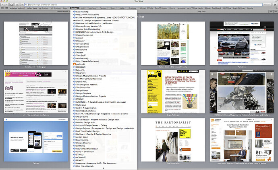Open the Italian Ways bookmark in the bar
Viewport: 278px width, 170px height.
32,8
